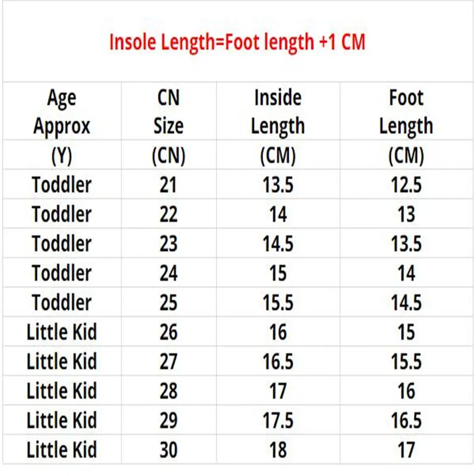The width and height of the screenshot is (476, 476).
Task: Select the inside length 17.5 cell
Action: point(278,420)
